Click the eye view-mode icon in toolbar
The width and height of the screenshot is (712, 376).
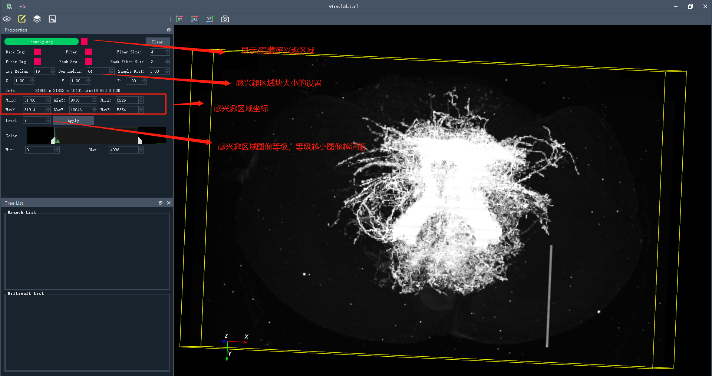click(x=7, y=19)
